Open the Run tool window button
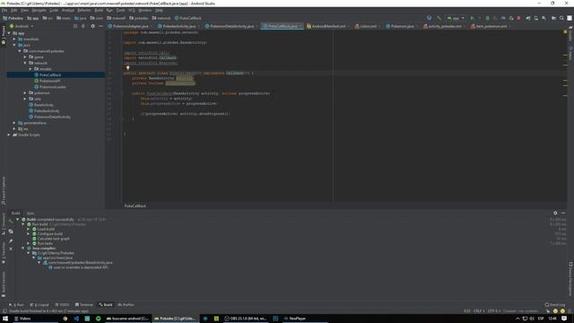 click(x=17, y=305)
